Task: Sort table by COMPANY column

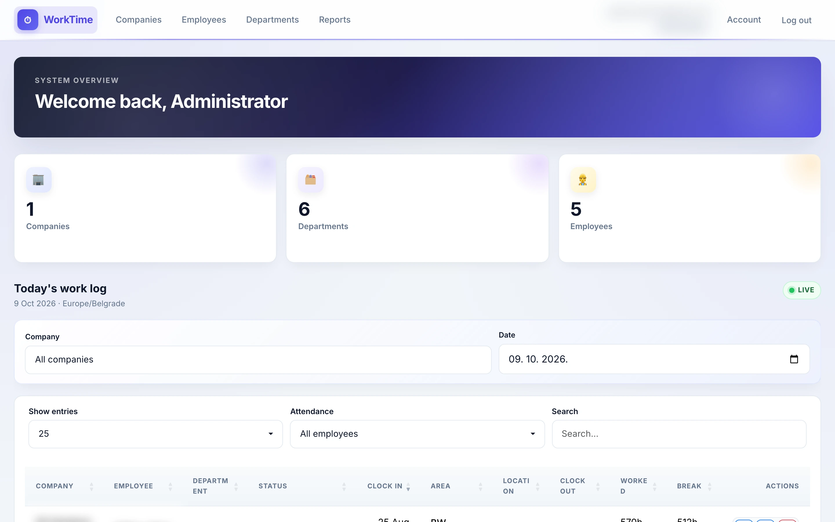Action: pyautogui.click(x=65, y=486)
